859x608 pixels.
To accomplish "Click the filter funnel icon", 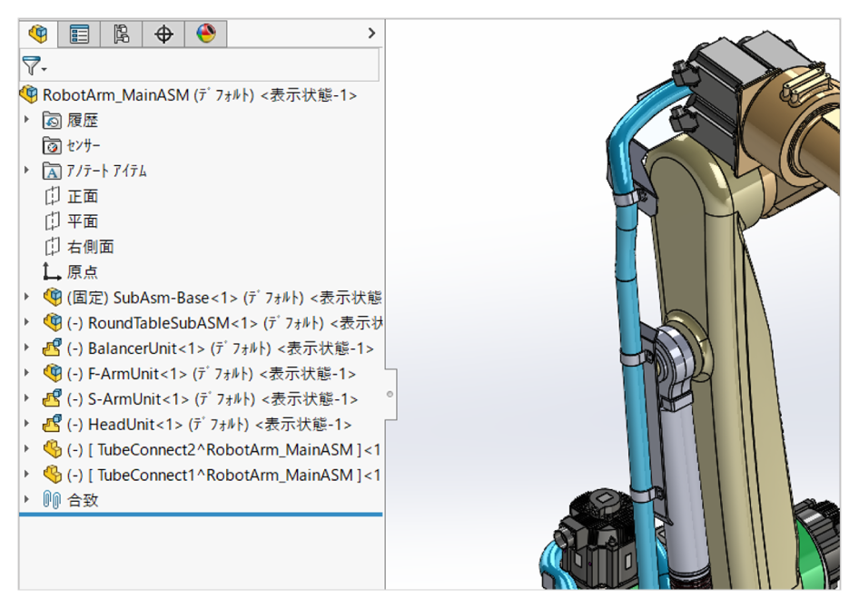I will (x=32, y=65).
